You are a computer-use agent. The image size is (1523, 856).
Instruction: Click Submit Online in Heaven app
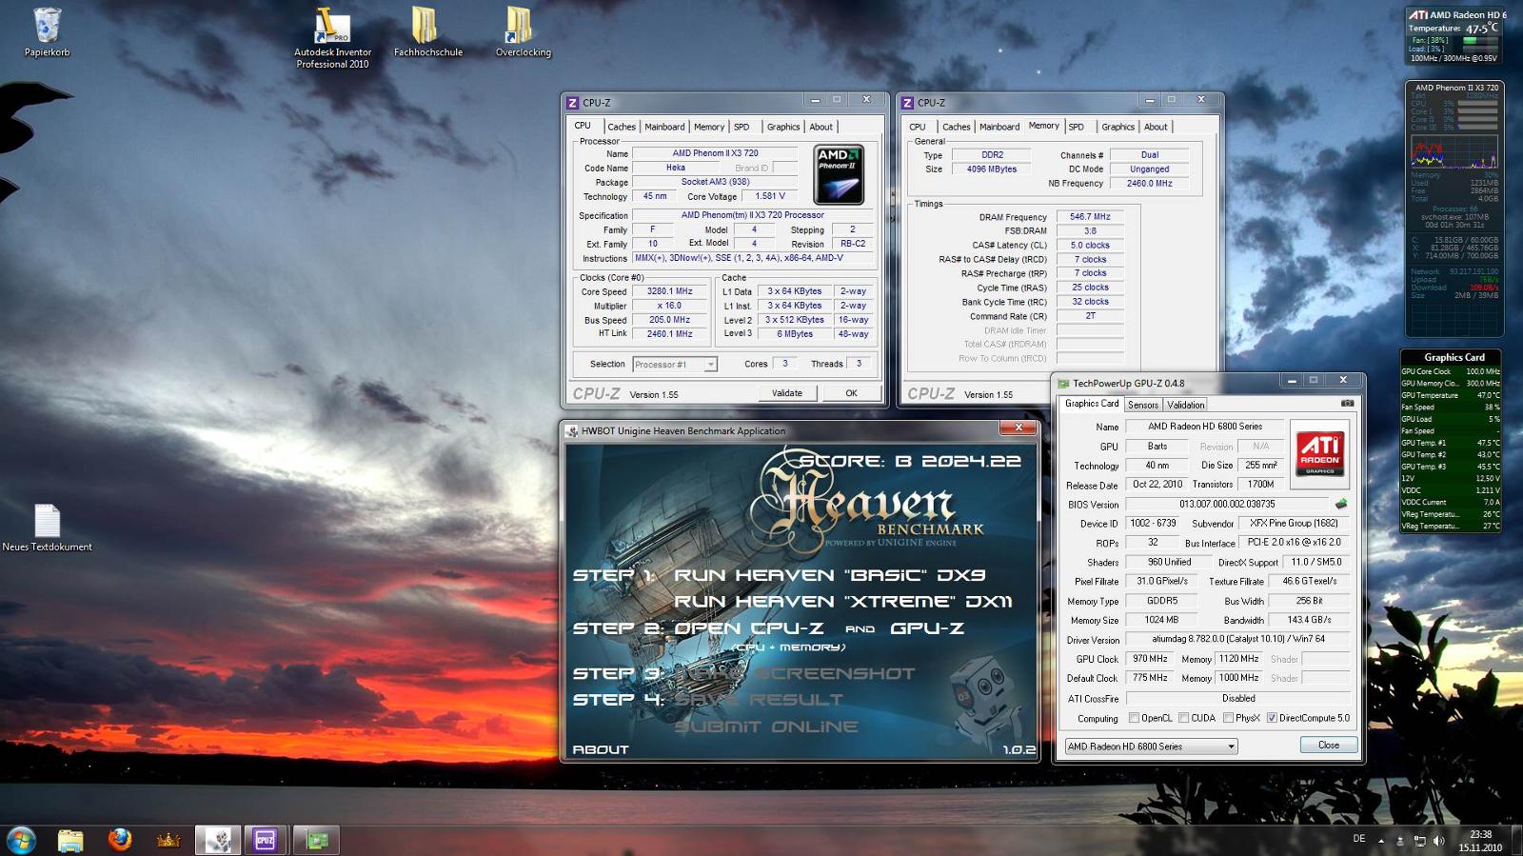pos(766,727)
